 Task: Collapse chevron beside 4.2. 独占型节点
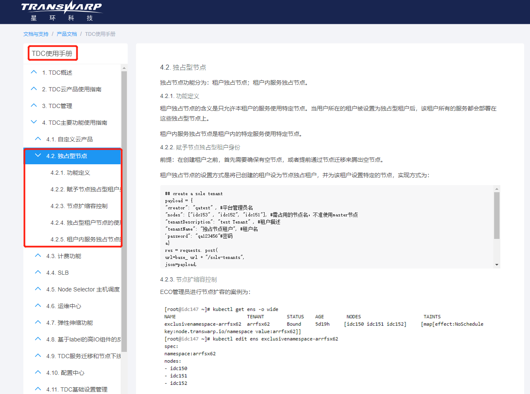tap(38, 156)
